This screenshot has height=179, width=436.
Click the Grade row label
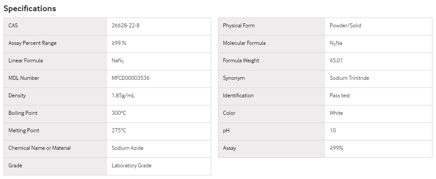point(15,166)
